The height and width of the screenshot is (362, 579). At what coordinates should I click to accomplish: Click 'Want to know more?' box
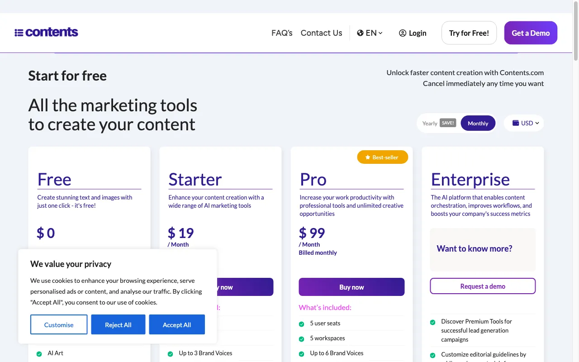[483, 249]
